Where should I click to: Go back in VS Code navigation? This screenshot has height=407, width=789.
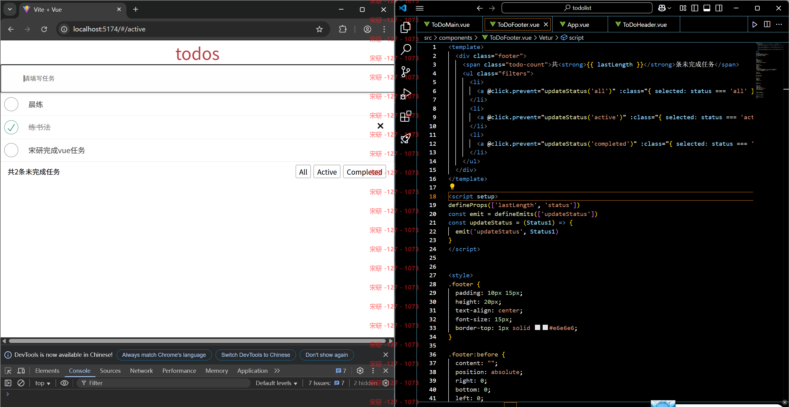tap(479, 8)
